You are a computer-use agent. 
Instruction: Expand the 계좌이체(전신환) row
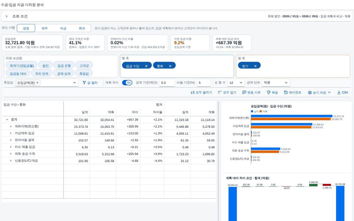[11, 127]
